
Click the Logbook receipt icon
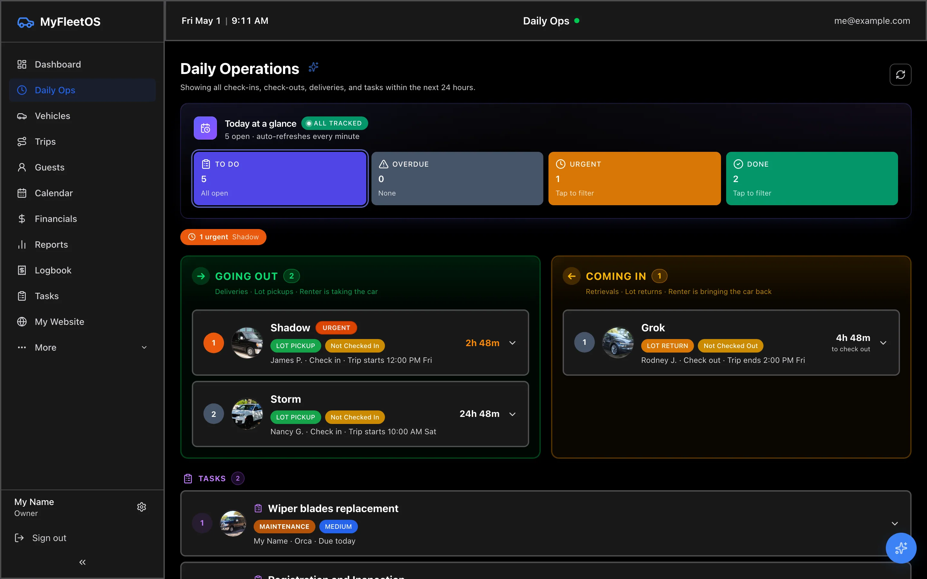pos(22,270)
